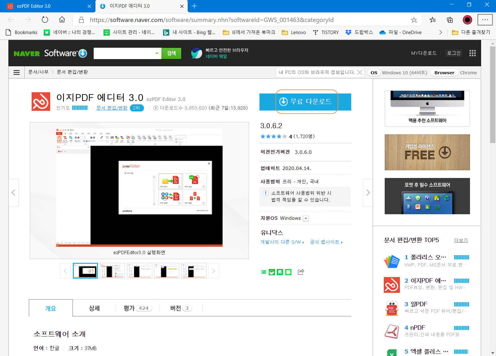The height and width of the screenshot is (356, 496).
Task: Select the 상세 tab
Action: coord(94,308)
